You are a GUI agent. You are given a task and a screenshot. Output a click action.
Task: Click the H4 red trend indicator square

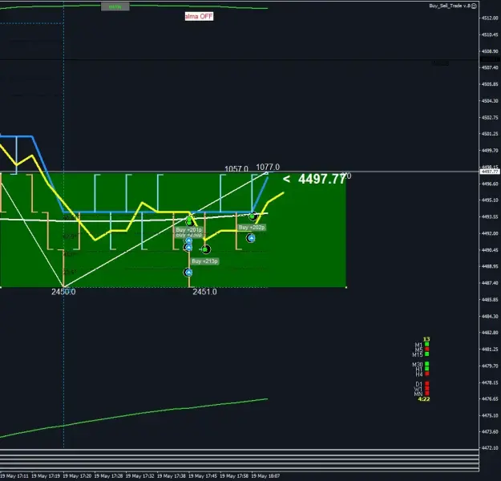coord(427,374)
